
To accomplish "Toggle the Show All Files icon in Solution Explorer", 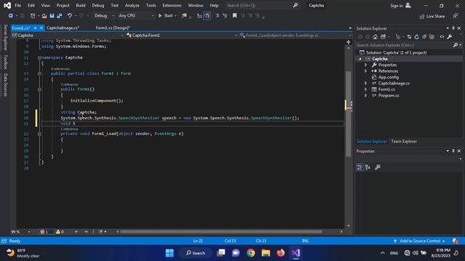I will [432, 37].
